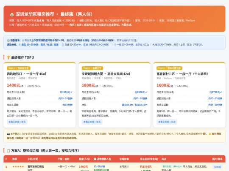Click the 推荐 column header

15,159
